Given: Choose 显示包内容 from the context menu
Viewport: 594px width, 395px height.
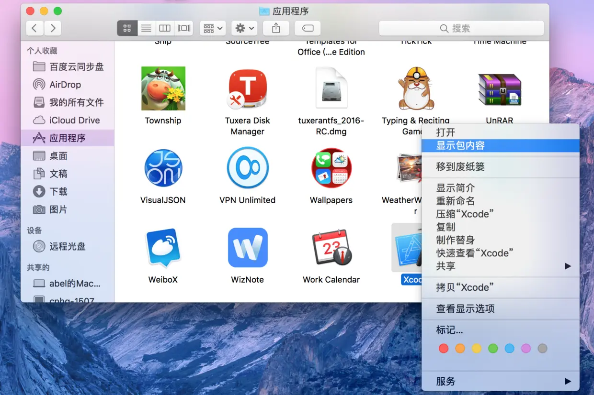Looking at the screenshot, I should pos(500,145).
